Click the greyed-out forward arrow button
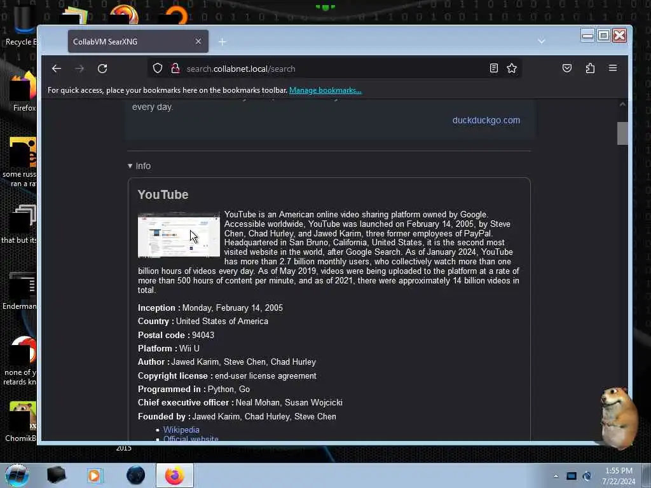The height and width of the screenshot is (488, 651). (79, 69)
